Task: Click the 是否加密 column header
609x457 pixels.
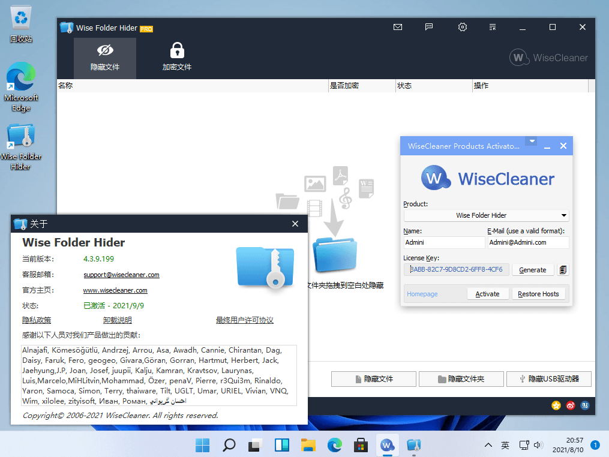Action: (362, 85)
